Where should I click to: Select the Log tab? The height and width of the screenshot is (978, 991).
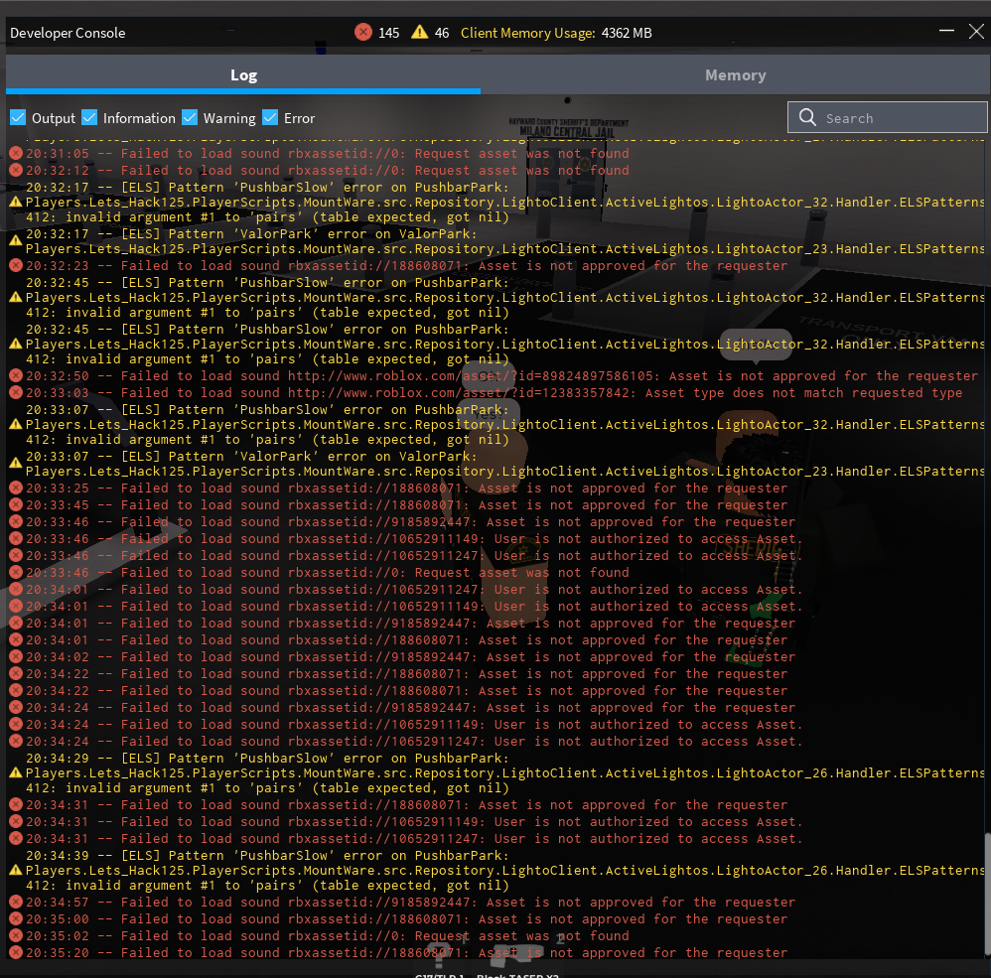coord(243,75)
